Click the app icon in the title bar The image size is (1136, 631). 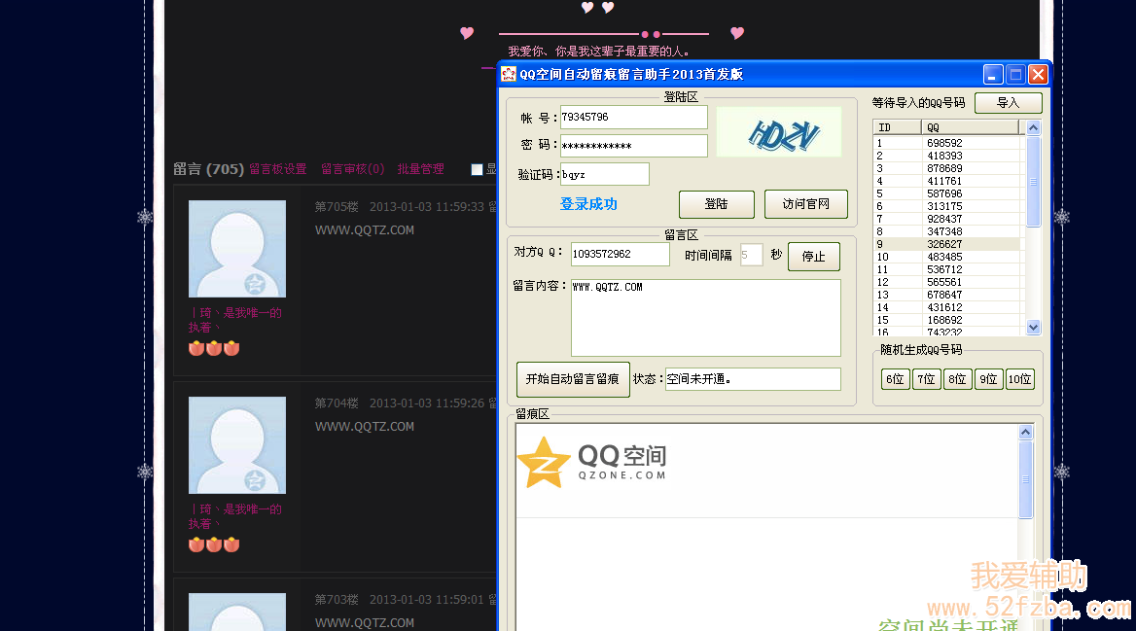click(x=509, y=75)
